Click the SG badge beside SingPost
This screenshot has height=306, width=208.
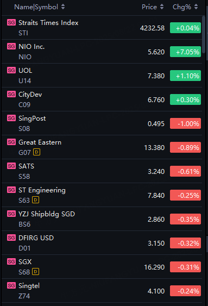click(11, 118)
